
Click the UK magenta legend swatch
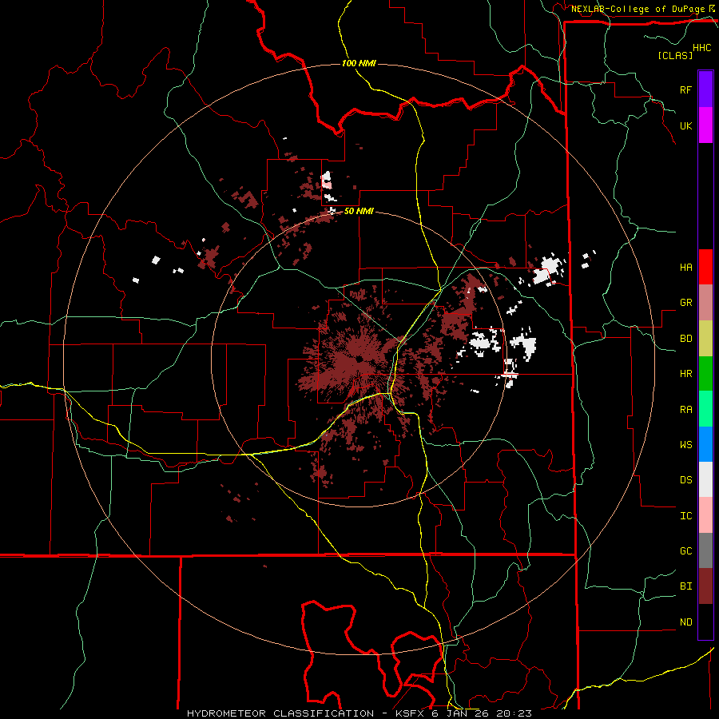point(705,125)
